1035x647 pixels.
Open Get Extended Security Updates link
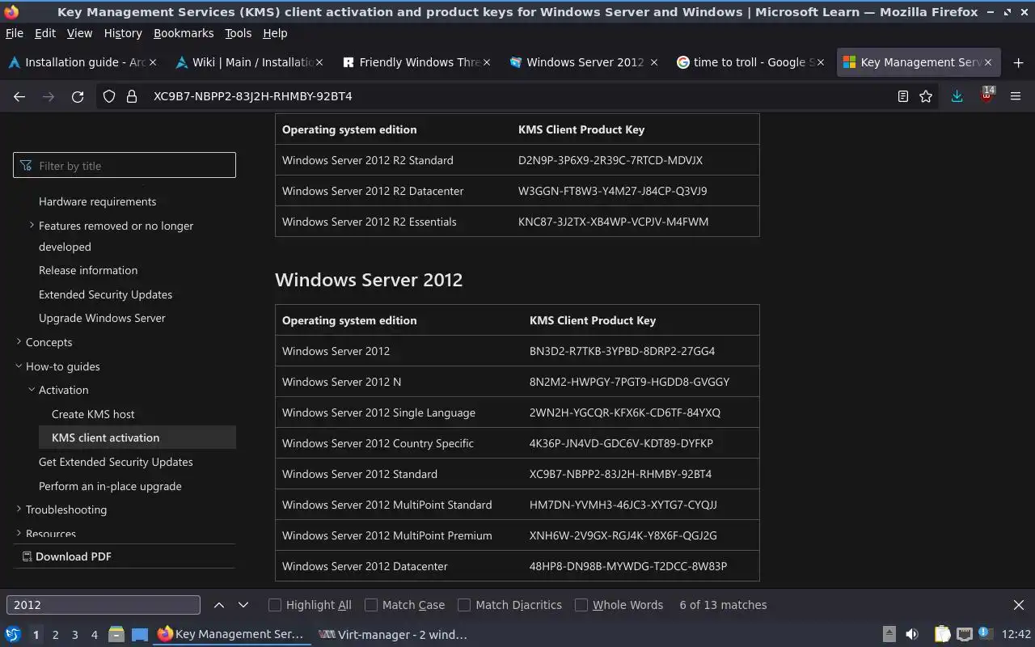tap(116, 462)
